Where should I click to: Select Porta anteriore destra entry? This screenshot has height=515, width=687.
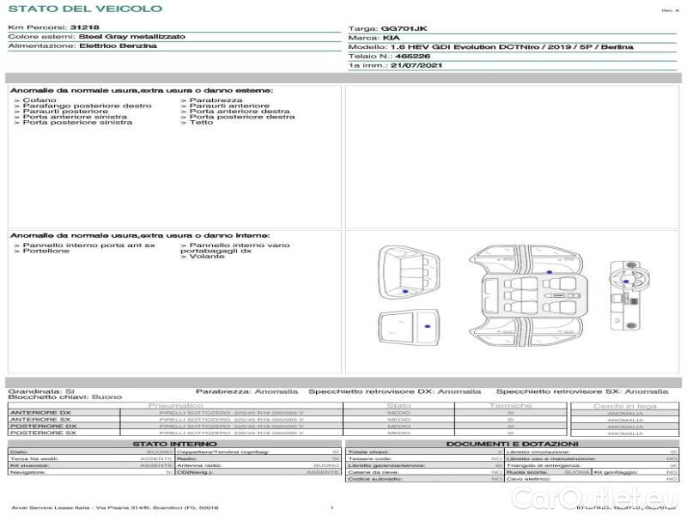pyautogui.click(x=235, y=112)
